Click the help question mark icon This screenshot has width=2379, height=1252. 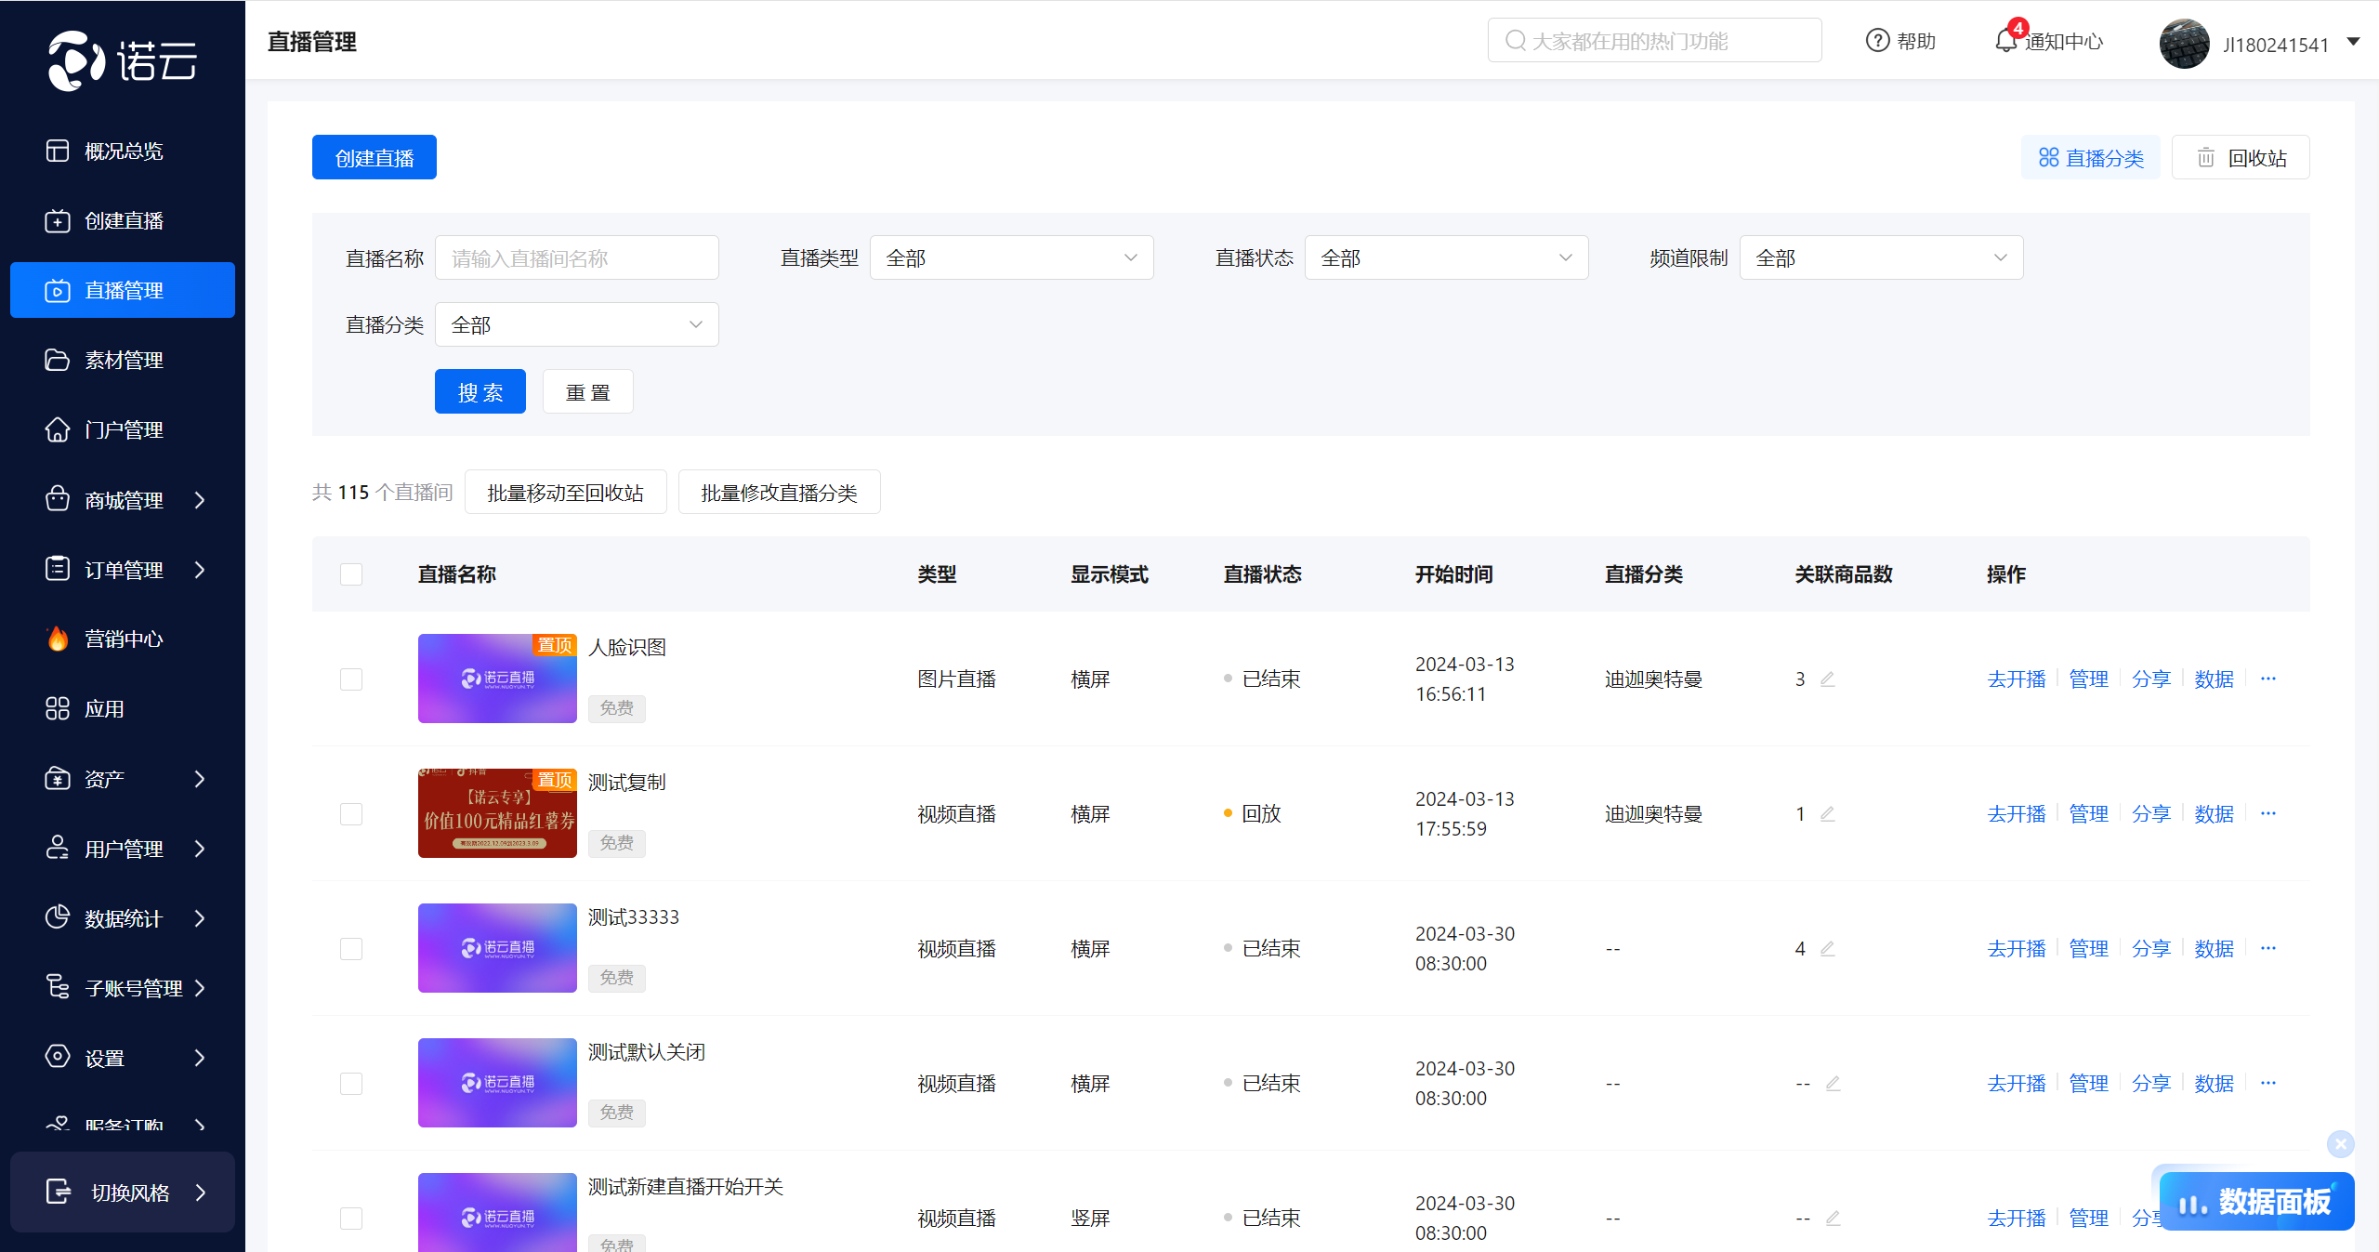[1877, 41]
